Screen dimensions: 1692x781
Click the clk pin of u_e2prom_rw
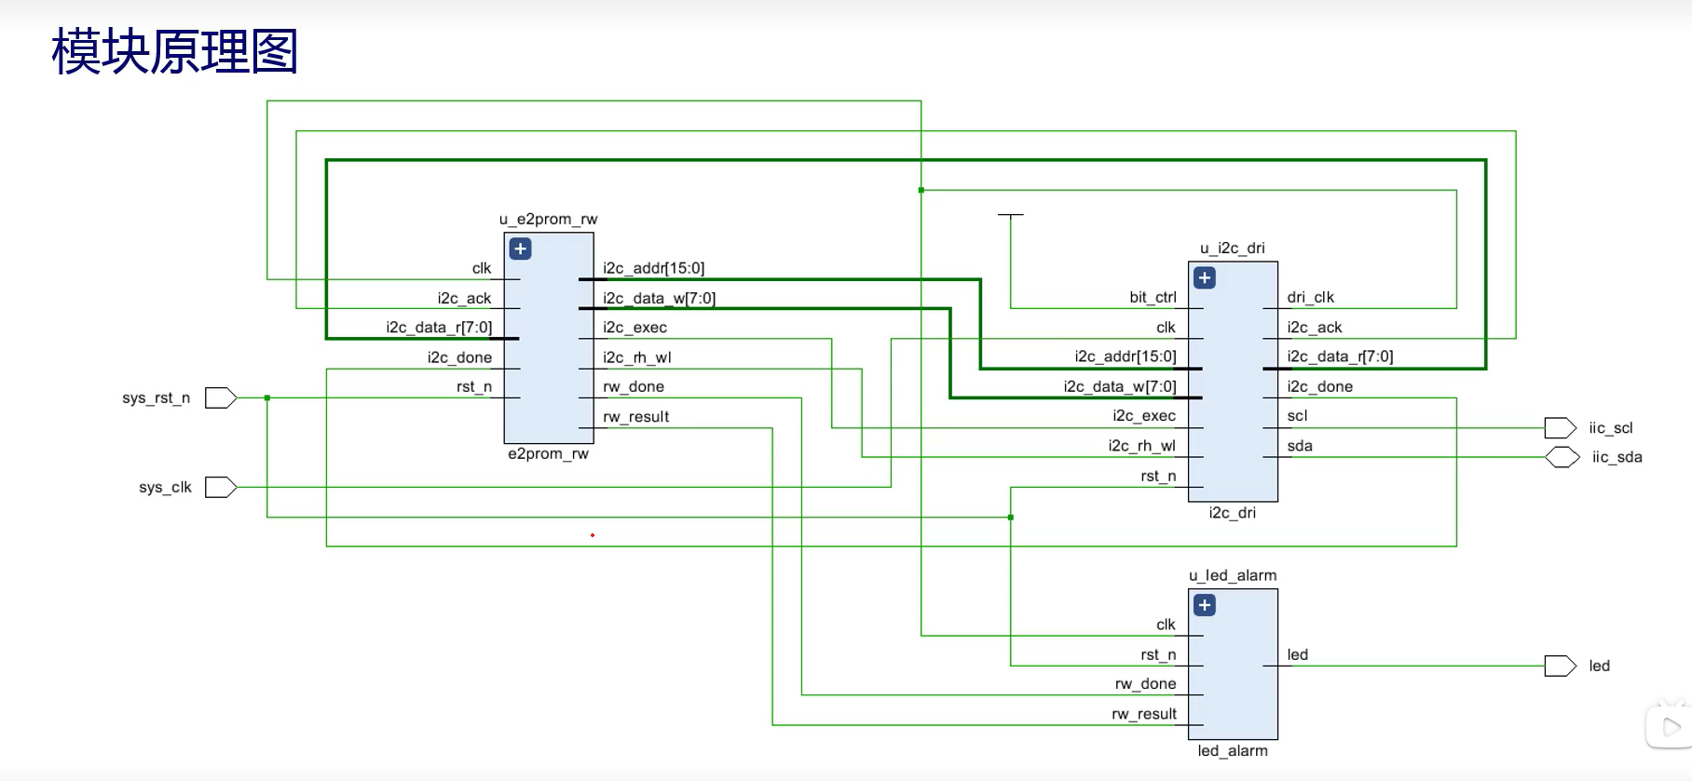tap(482, 269)
